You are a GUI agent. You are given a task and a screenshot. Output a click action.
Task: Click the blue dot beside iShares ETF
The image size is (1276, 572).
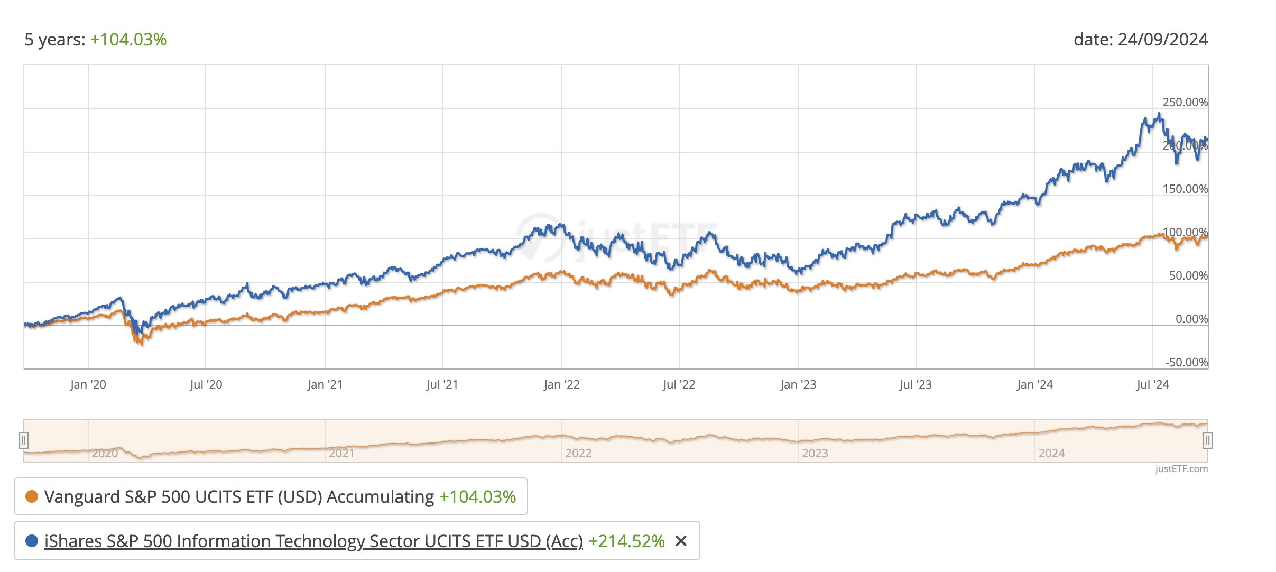point(32,541)
